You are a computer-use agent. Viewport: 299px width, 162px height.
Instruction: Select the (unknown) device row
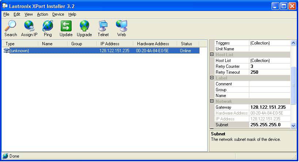[x=101, y=51]
